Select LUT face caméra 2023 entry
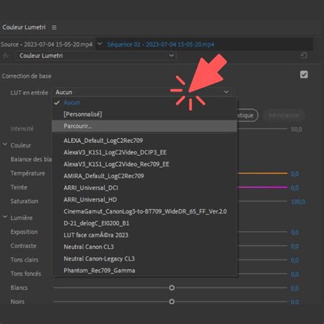The height and width of the screenshot is (324, 324). point(144,235)
